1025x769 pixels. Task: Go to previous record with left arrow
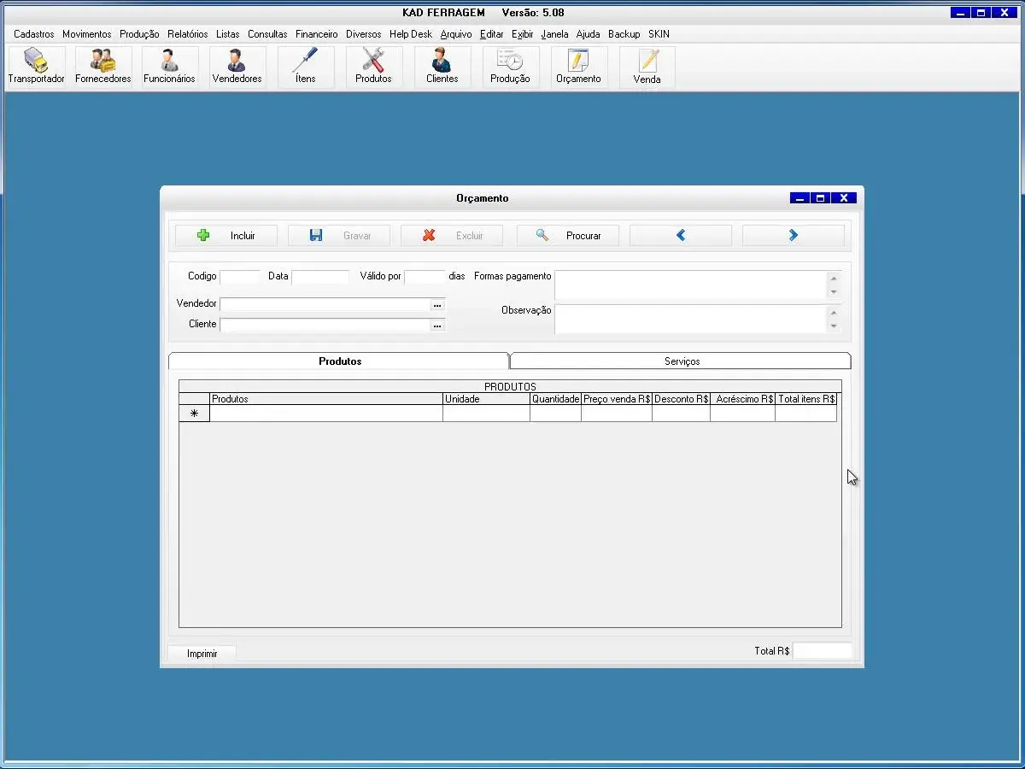[681, 236]
